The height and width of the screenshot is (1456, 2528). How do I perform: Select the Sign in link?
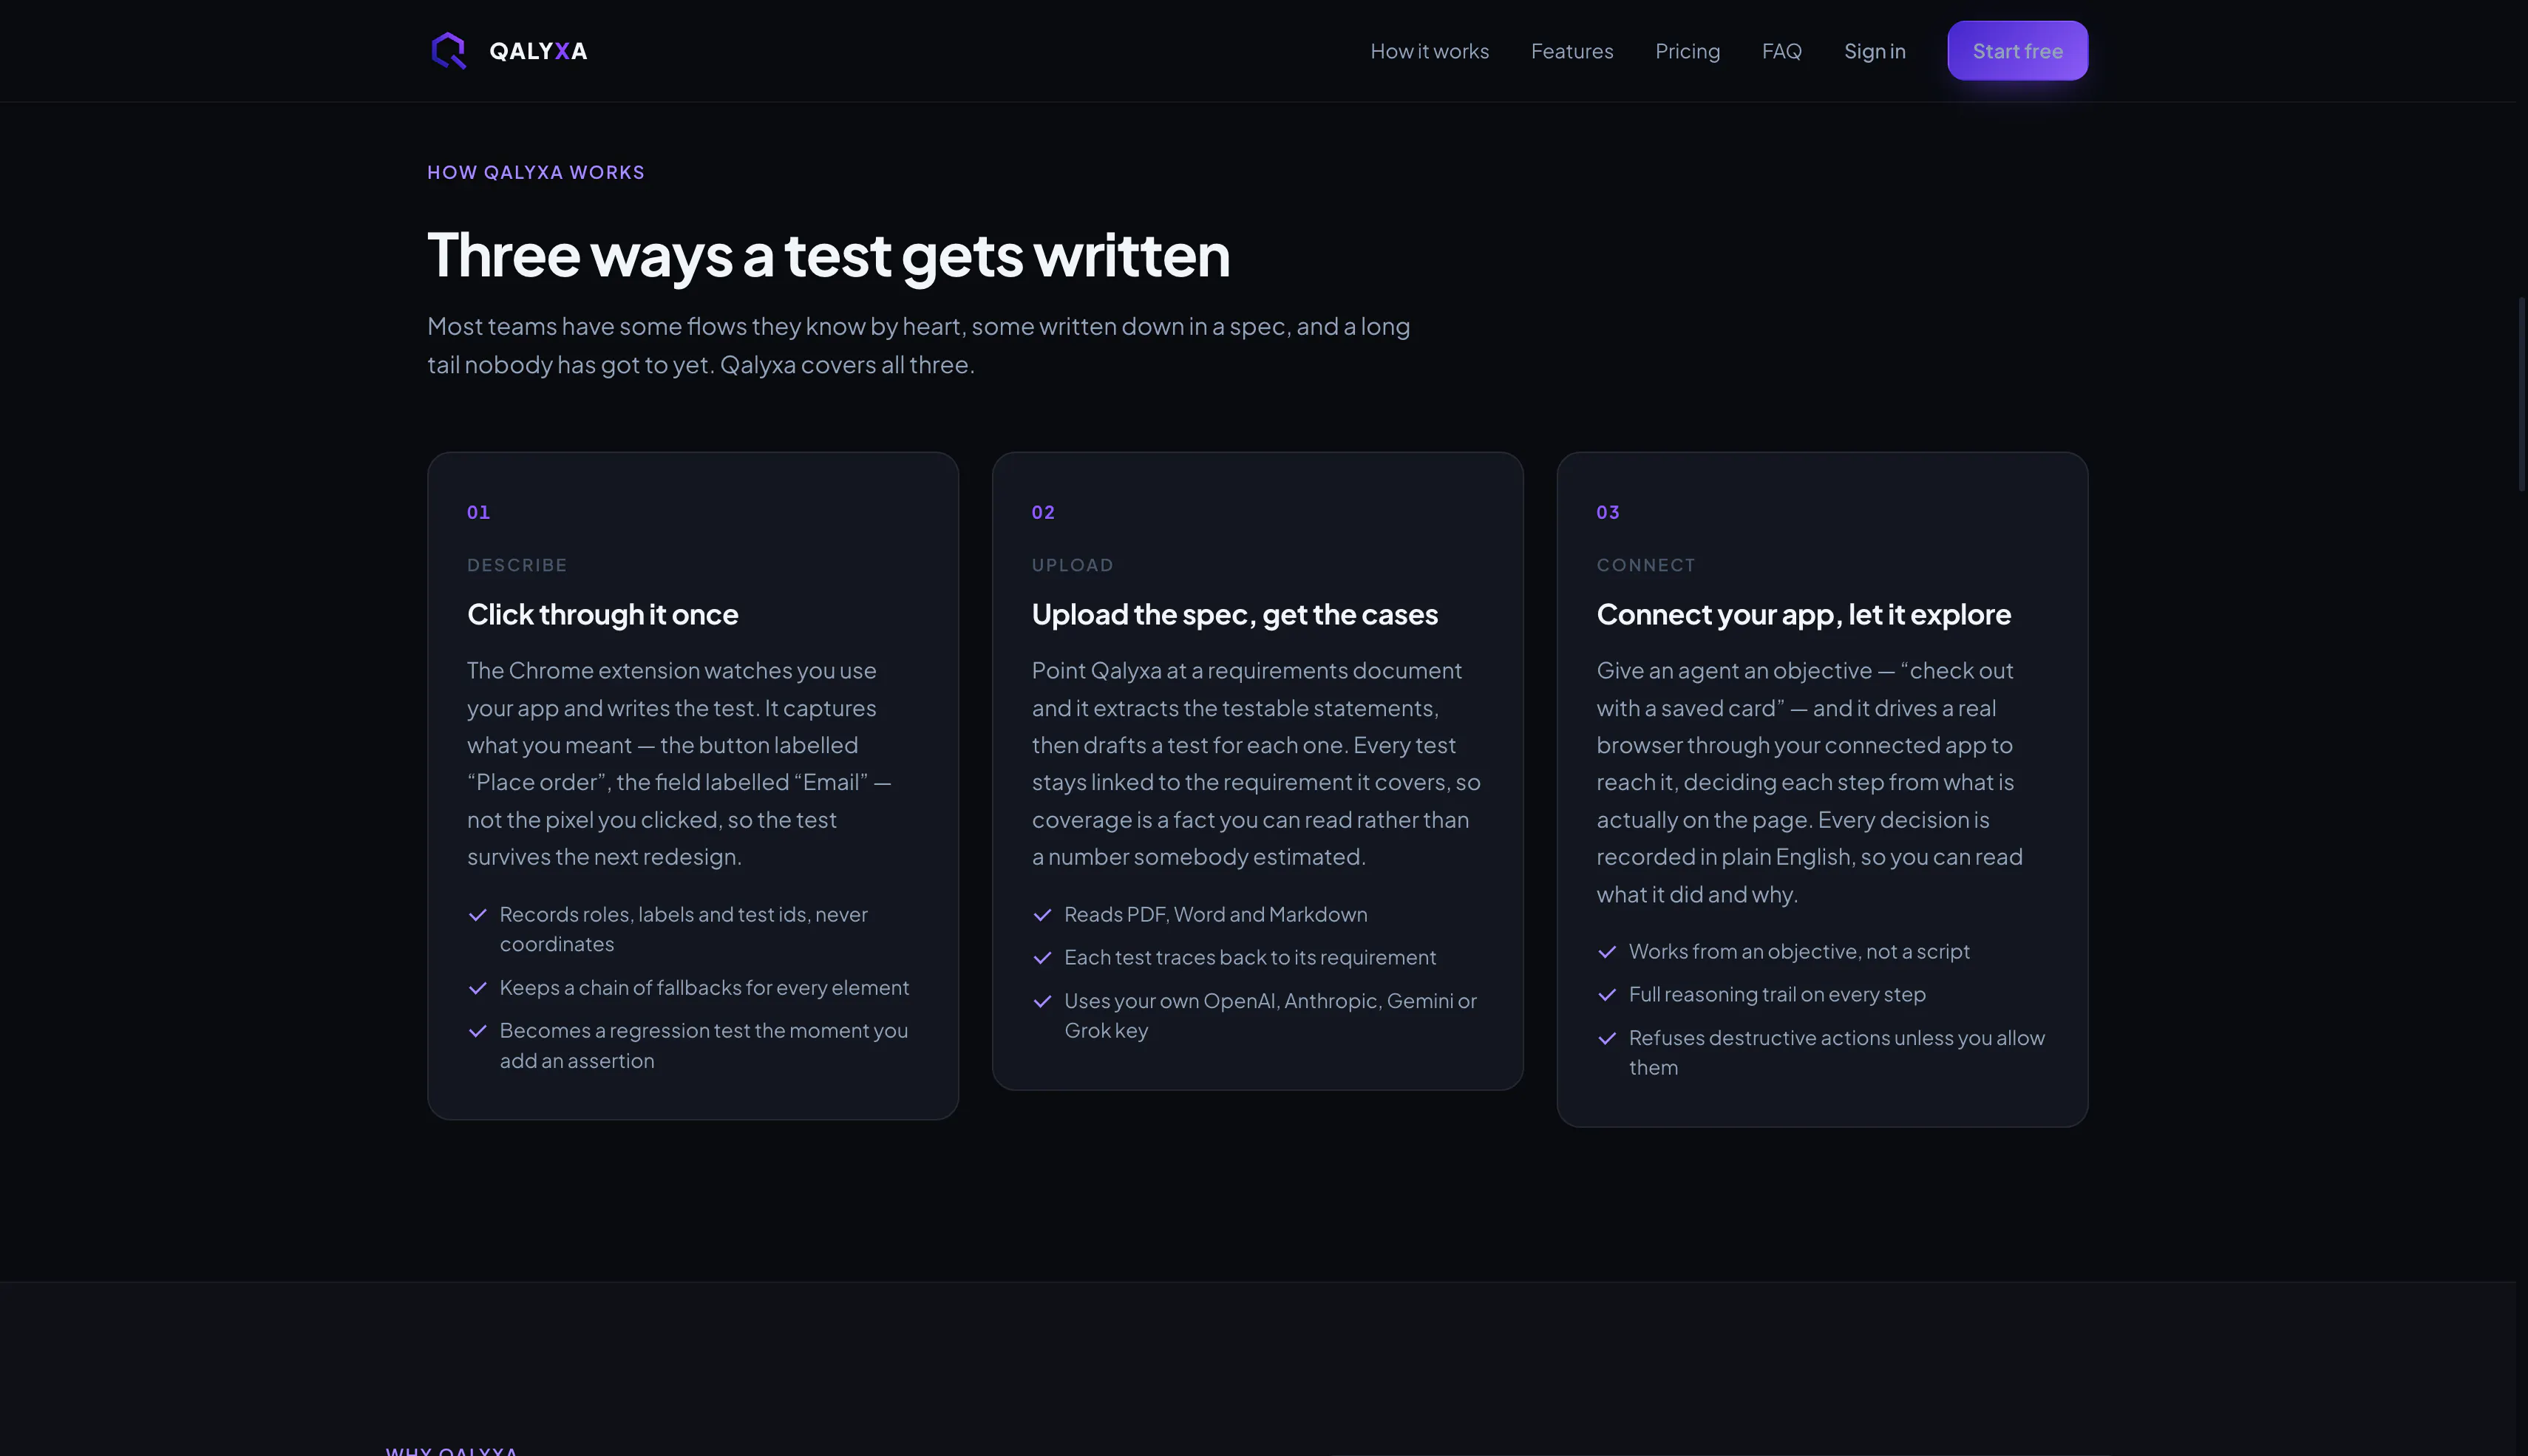1875,51
